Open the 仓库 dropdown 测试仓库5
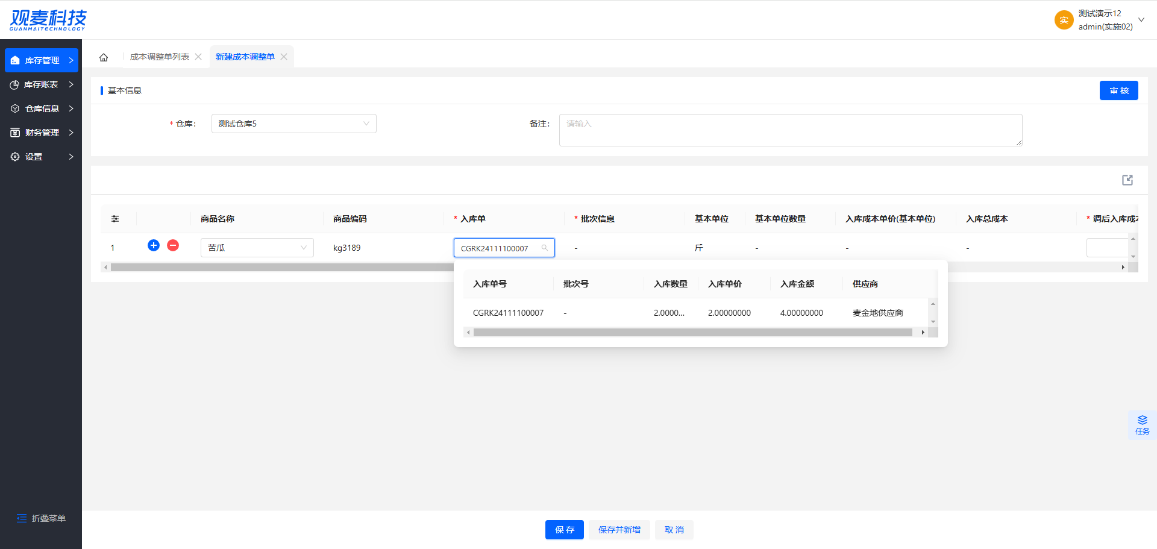The image size is (1157, 549). (x=293, y=124)
